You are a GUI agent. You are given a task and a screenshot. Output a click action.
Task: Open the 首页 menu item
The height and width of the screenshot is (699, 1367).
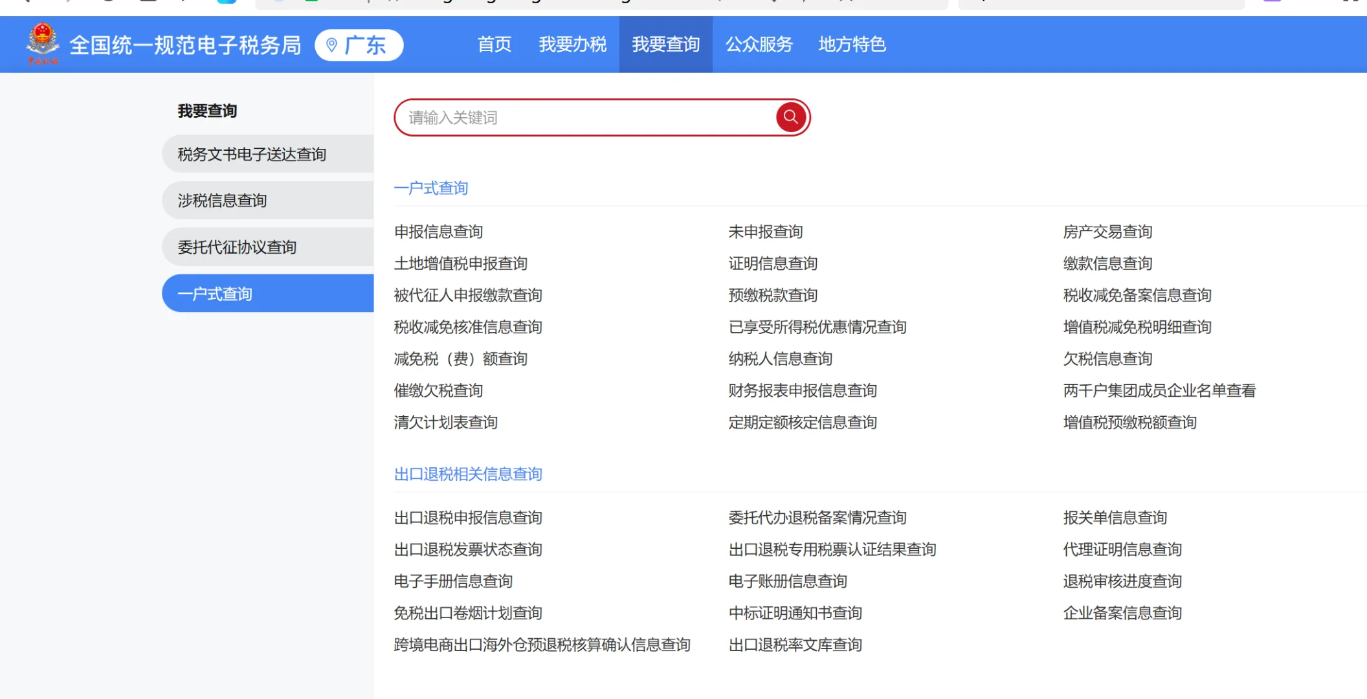[494, 44]
